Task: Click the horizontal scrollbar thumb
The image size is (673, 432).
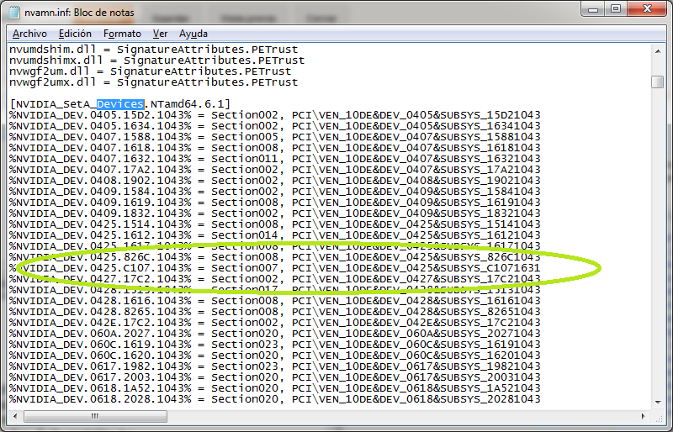Action: (95, 416)
